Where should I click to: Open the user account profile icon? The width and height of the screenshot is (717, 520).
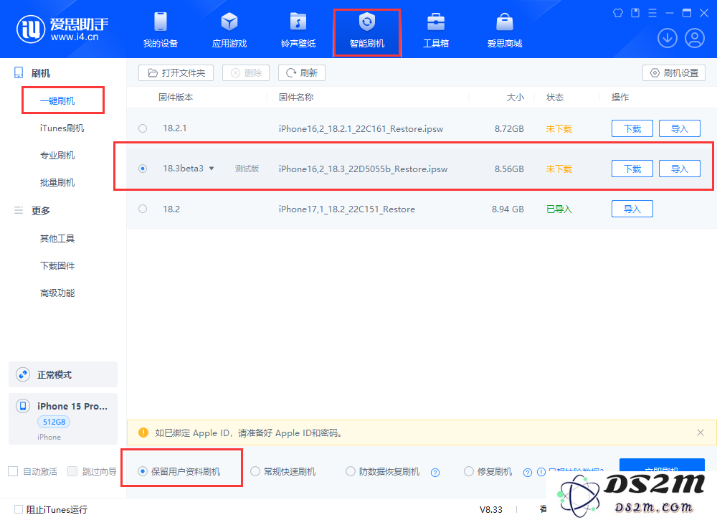coord(695,38)
